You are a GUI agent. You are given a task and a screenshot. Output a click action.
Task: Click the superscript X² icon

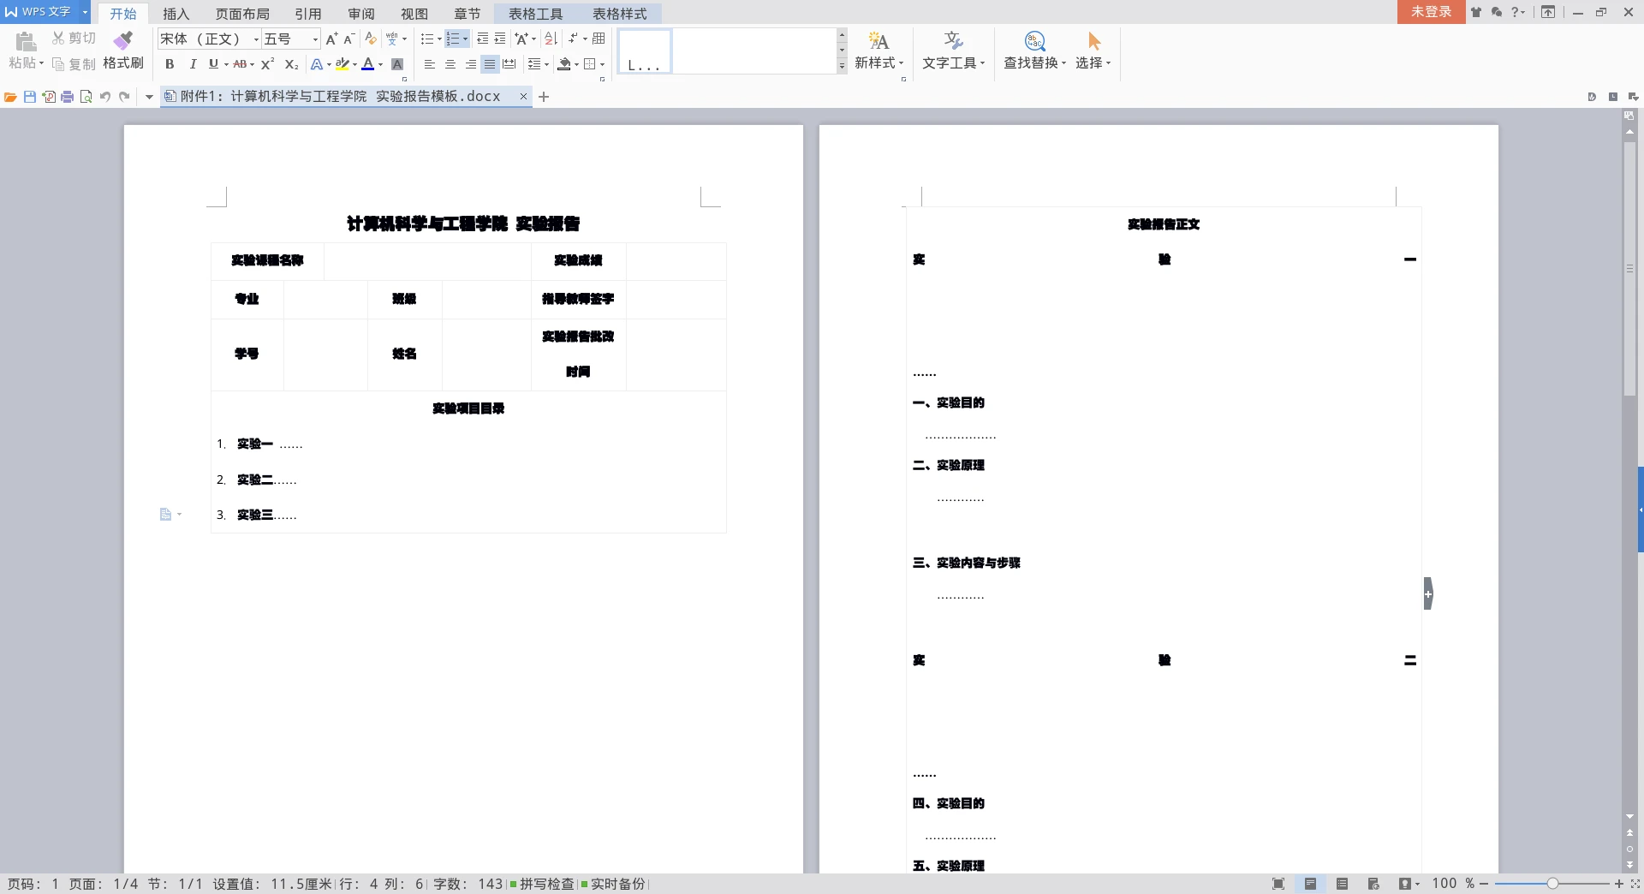pos(268,64)
